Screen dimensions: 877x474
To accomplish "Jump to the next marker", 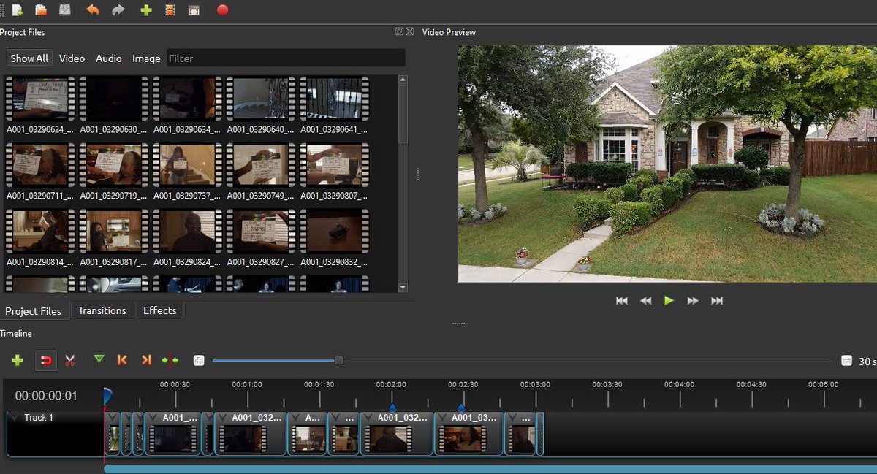I will [146, 360].
